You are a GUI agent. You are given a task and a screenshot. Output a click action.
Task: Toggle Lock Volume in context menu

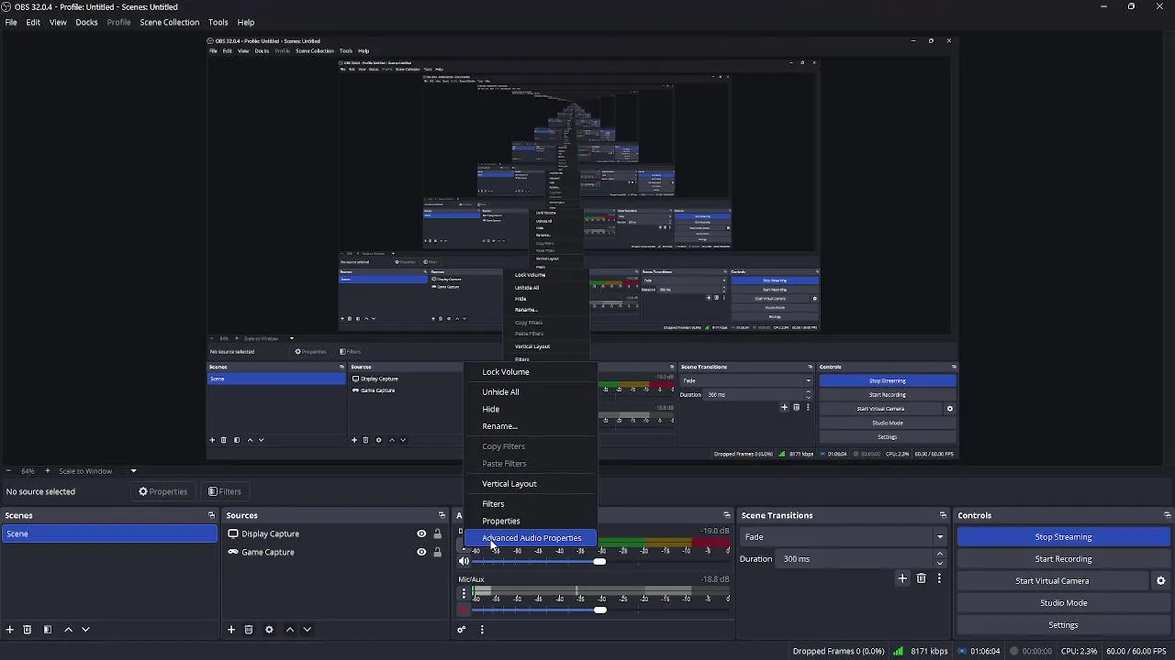(x=531, y=372)
